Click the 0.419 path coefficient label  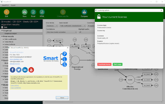click(89, 60)
